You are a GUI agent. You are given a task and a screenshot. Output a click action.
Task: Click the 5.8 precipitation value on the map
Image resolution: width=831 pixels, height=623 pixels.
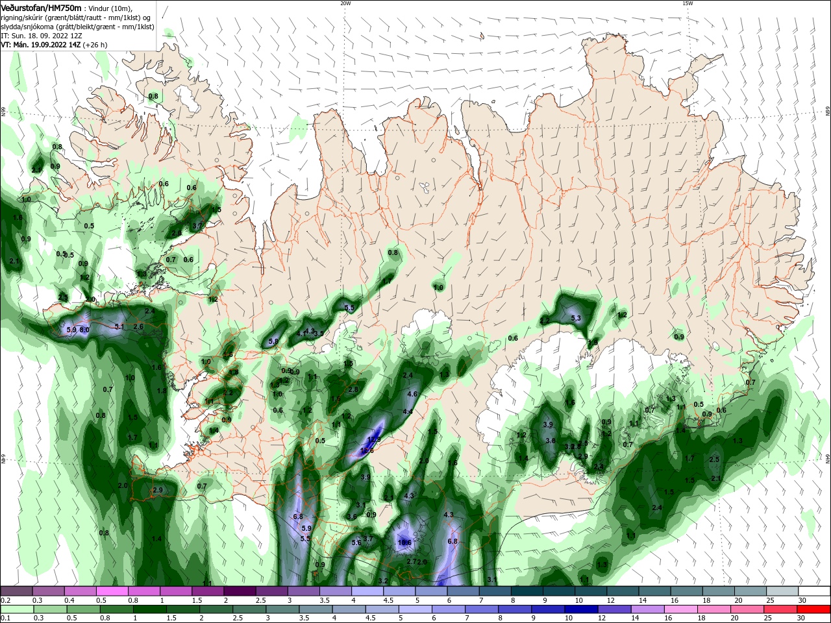point(273,341)
